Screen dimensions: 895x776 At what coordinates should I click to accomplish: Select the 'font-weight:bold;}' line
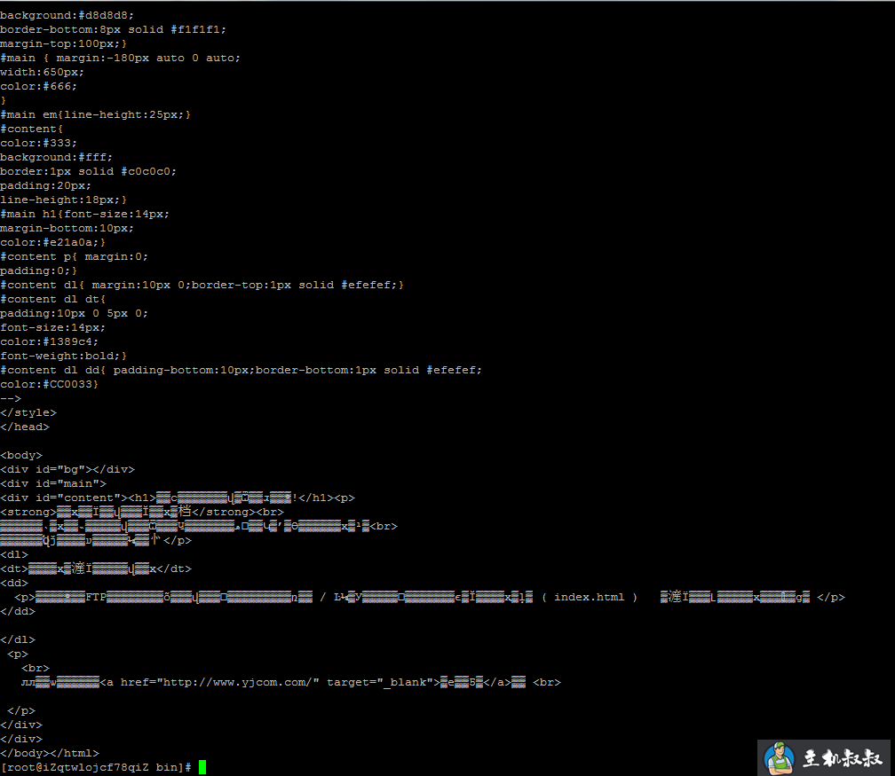point(63,356)
